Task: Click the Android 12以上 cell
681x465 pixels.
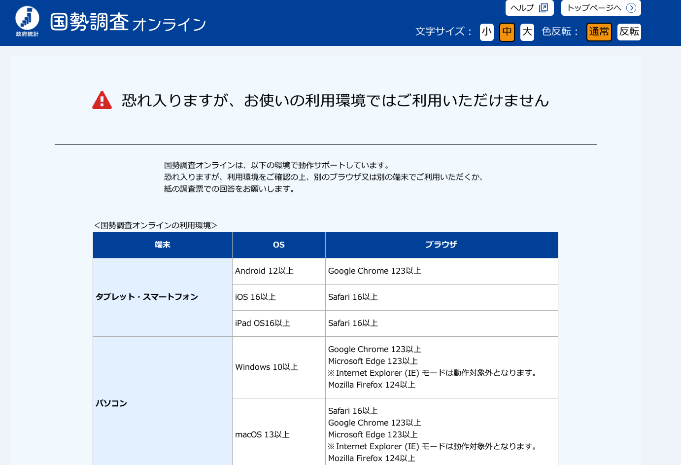Action: click(264, 271)
